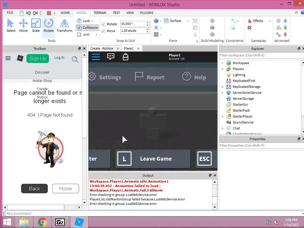The image size is (304, 228).
Task: Open the Report tab in game menu
Action: pos(150,77)
